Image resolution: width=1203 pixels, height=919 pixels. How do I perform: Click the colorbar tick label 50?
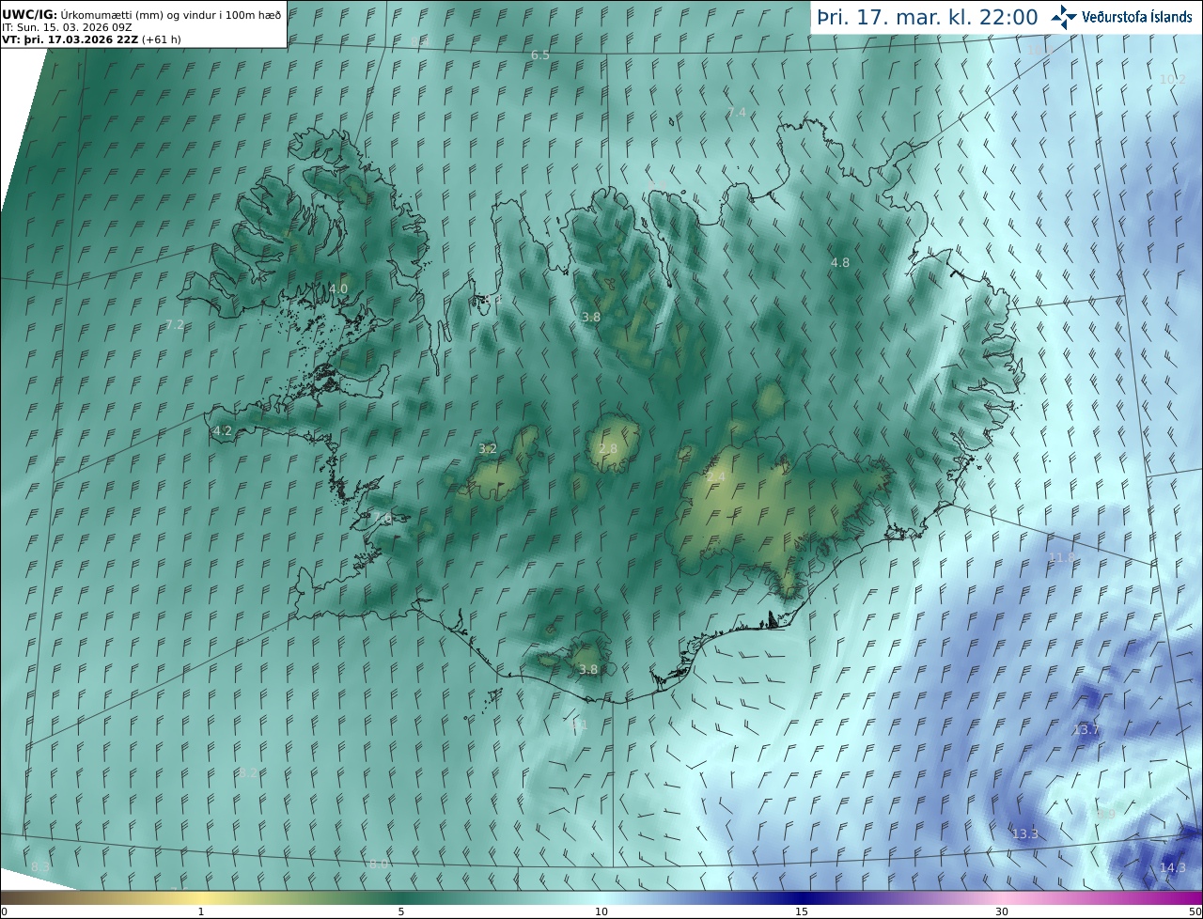(1195, 911)
